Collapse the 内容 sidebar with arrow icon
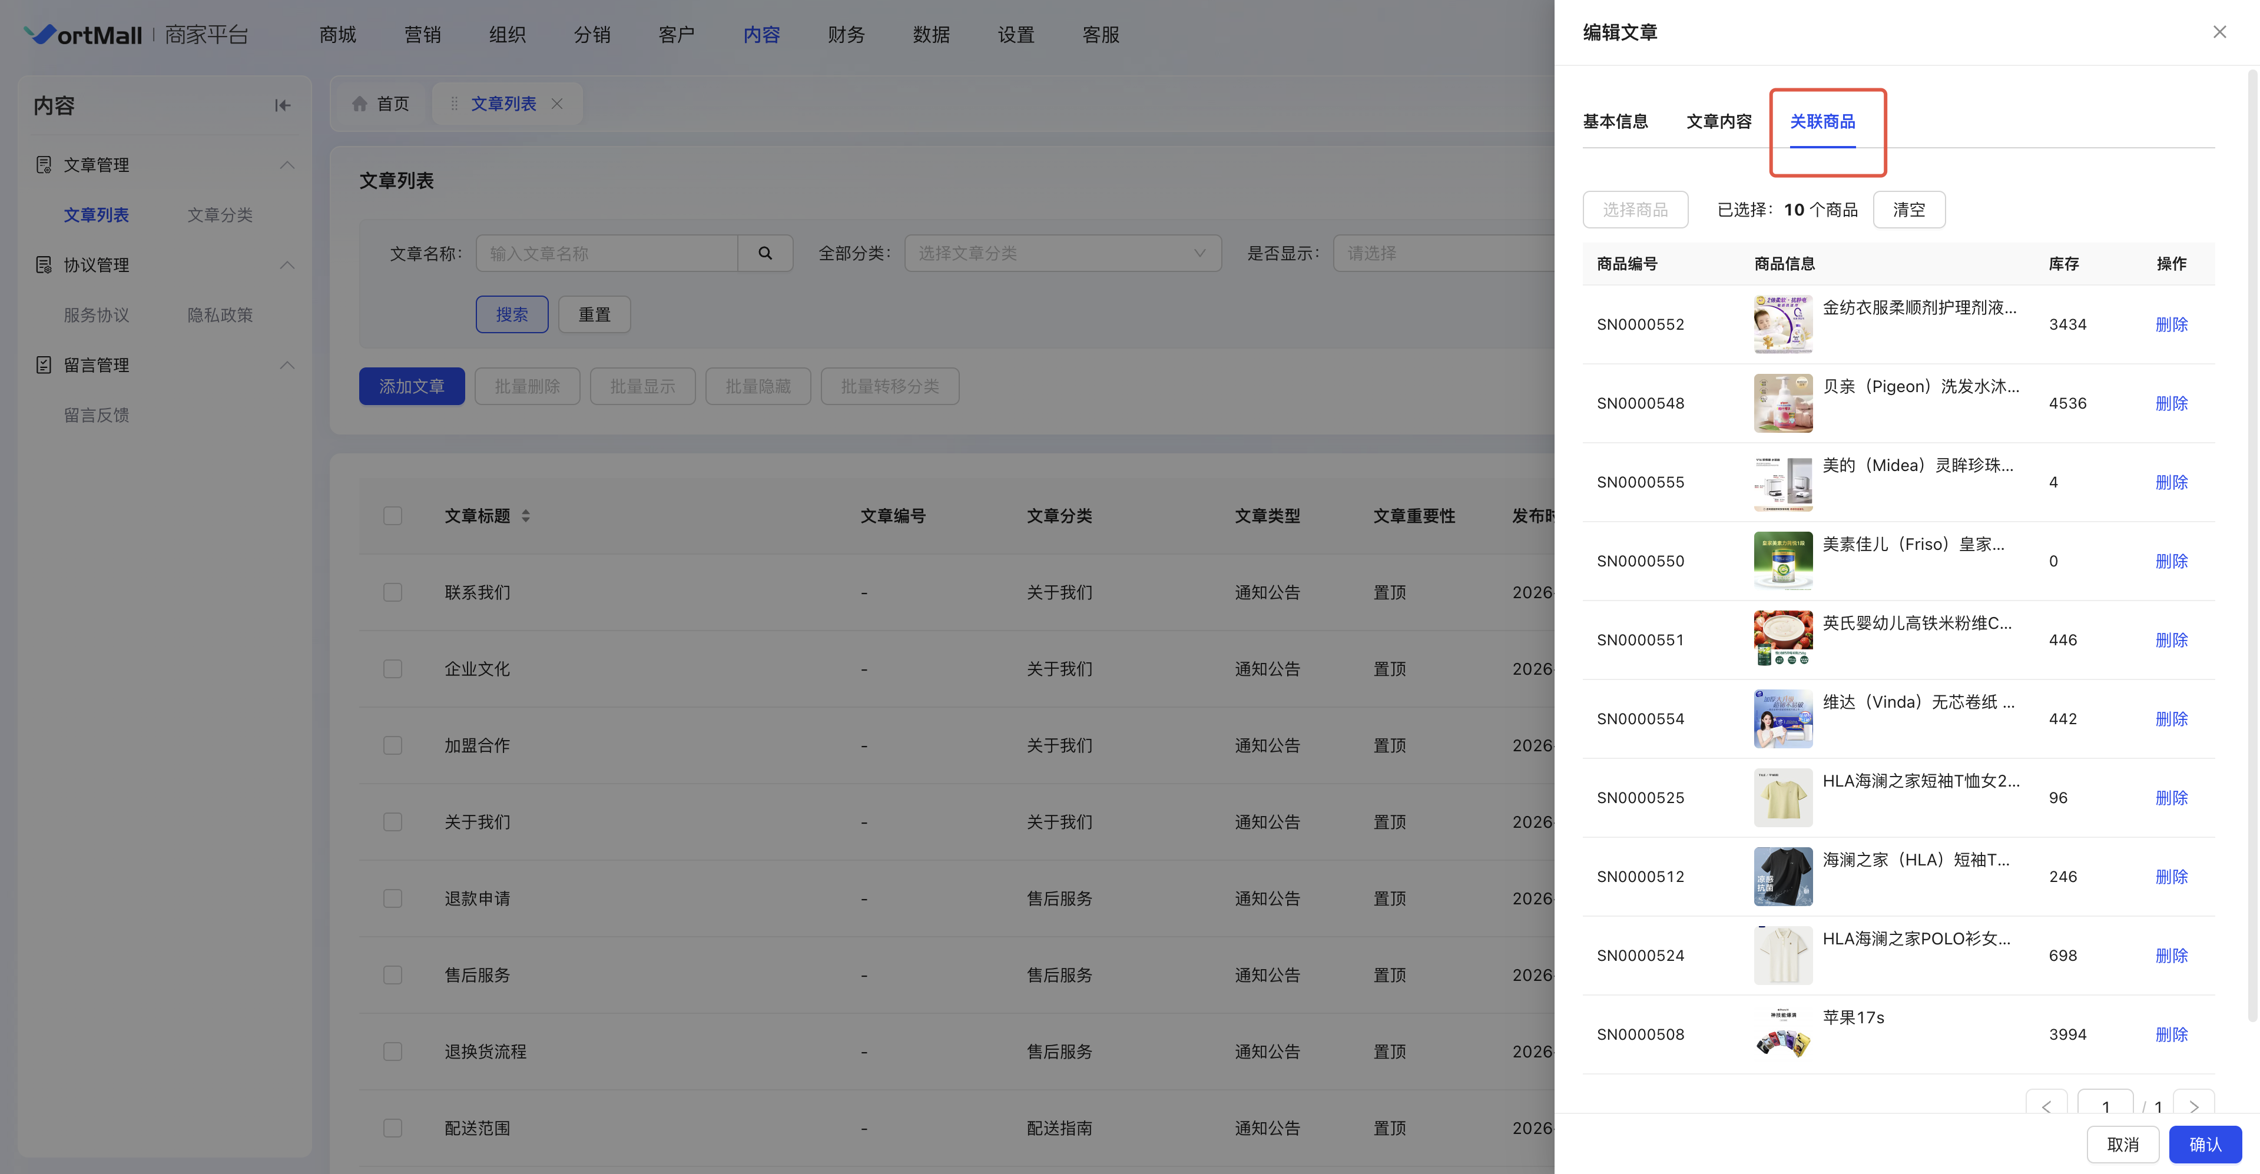This screenshot has width=2260, height=1174. click(x=281, y=105)
